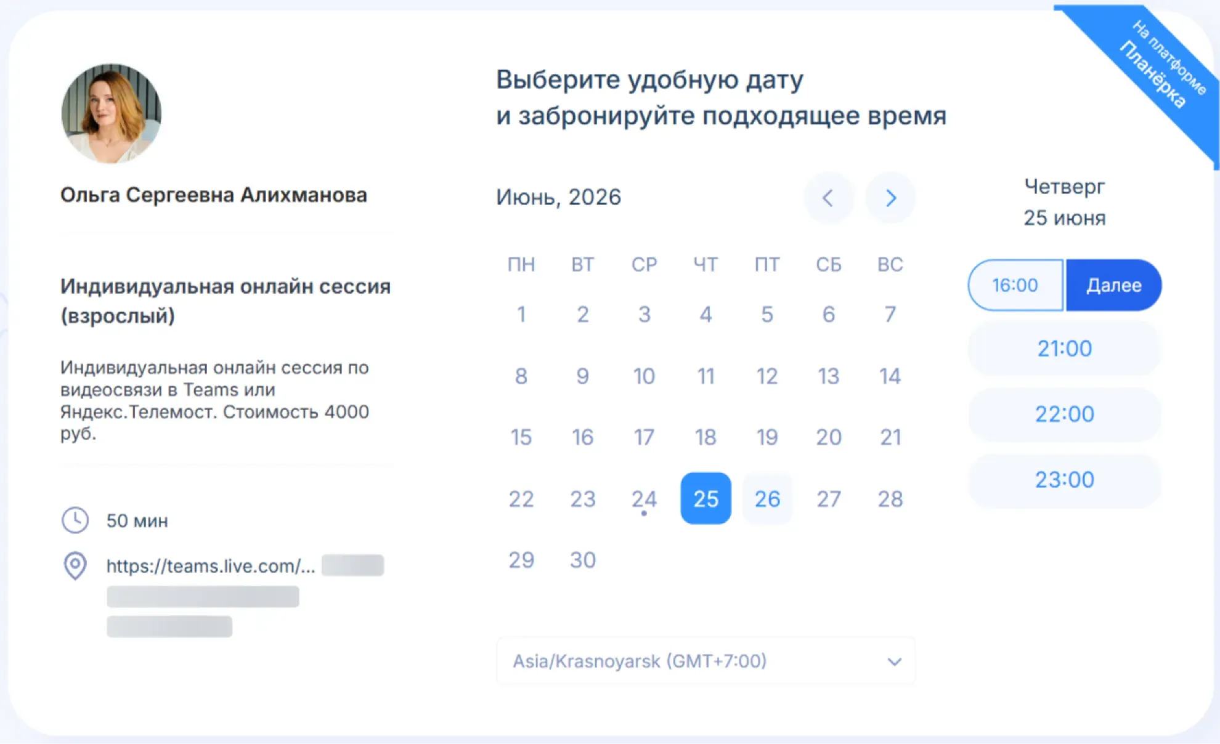The height and width of the screenshot is (744, 1220).
Task: Click the Далее button
Action: tap(1114, 285)
